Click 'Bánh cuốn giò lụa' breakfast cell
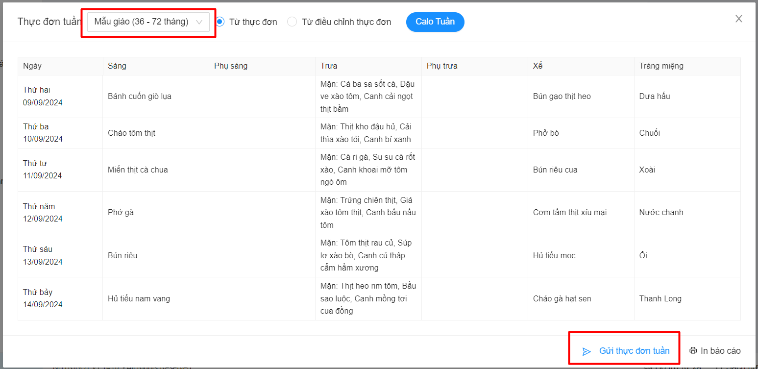Screen dimensions: 758x369 point(140,97)
